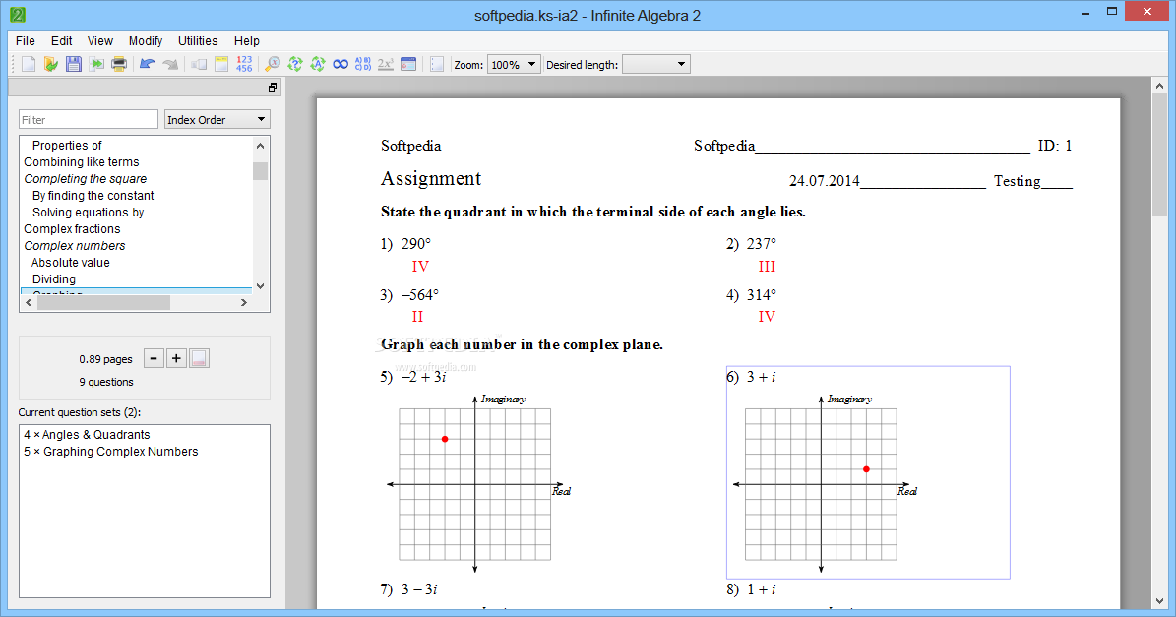Click the grayed page icon beside Redo

(199, 65)
